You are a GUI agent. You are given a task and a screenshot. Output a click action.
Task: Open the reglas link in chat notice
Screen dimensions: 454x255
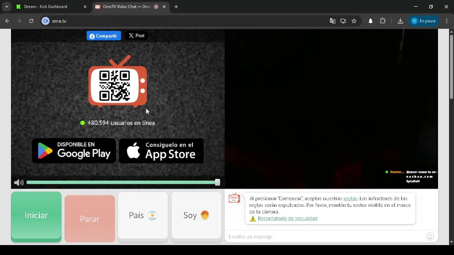pyautogui.click(x=350, y=199)
